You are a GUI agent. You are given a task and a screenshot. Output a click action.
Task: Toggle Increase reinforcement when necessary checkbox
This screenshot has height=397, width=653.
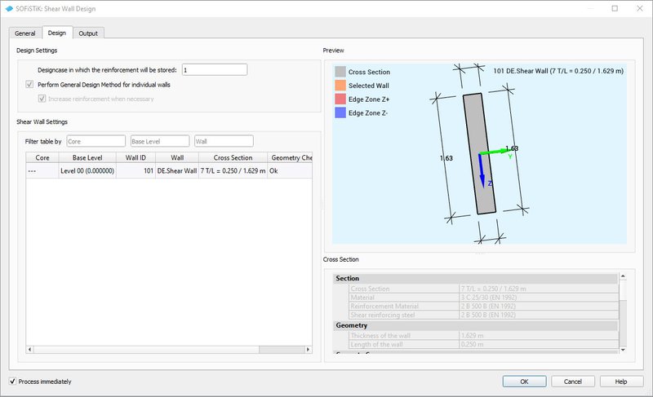[43, 99]
